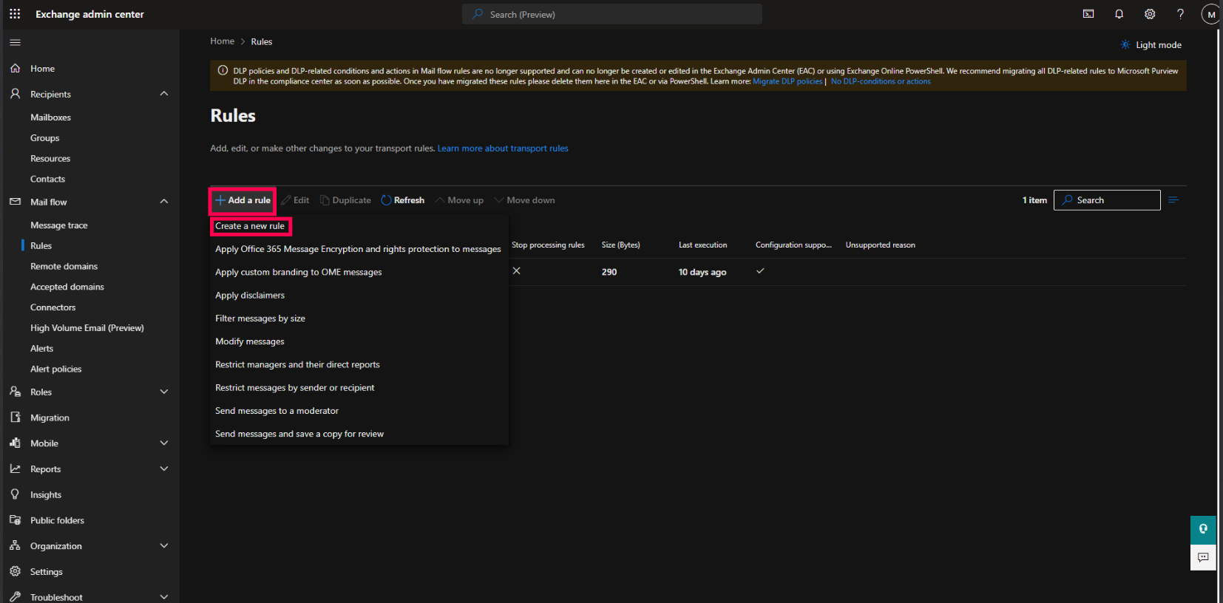Screen dimensions: 1223x603
Task: Select Filter messages by size option
Action: coord(260,318)
